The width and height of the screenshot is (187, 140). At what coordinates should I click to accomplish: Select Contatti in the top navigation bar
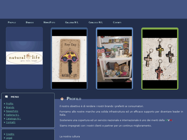point(117,22)
